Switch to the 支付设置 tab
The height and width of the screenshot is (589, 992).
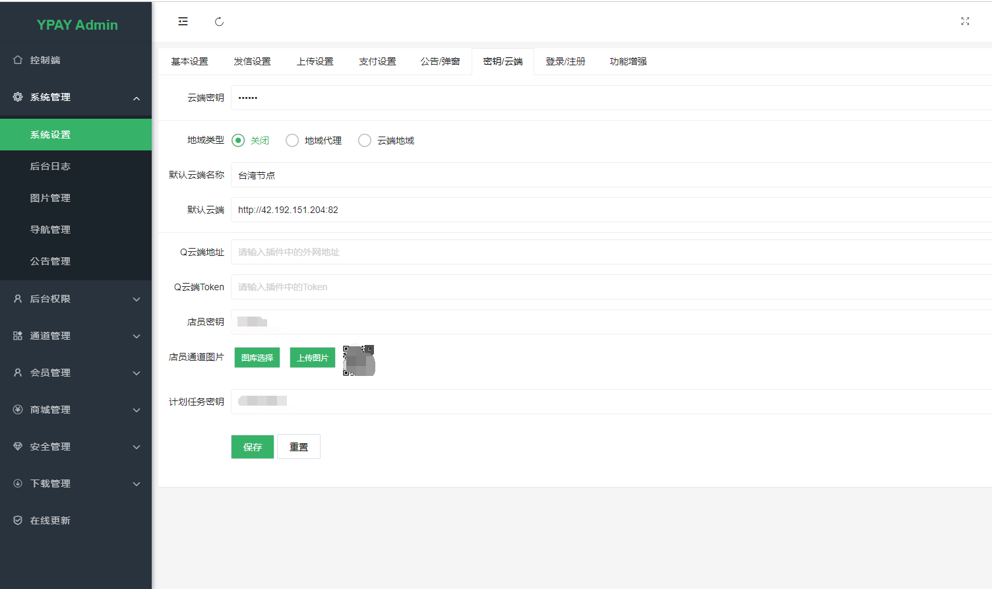coord(377,61)
